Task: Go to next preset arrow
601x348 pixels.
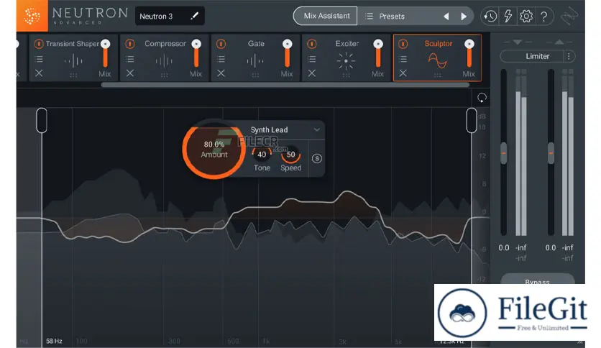Action: tap(464, 17)
